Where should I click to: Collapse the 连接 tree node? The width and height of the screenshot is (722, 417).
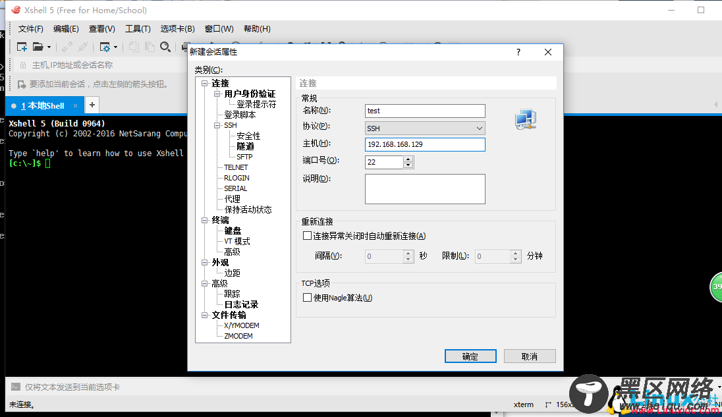204,83
